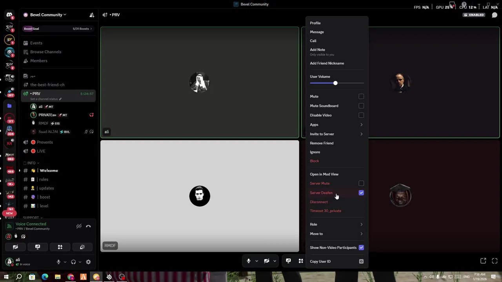
Task: Toggle Disable Video checkbox
Action: tap(361, 115)
